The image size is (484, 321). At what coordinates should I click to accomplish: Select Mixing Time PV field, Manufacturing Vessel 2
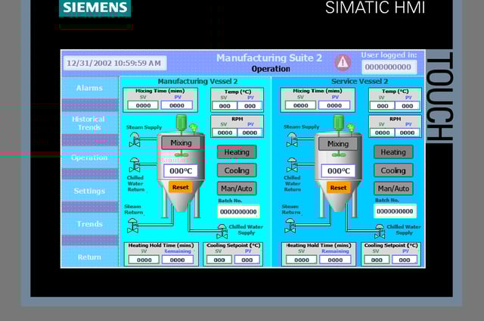[x=177, y=105]
